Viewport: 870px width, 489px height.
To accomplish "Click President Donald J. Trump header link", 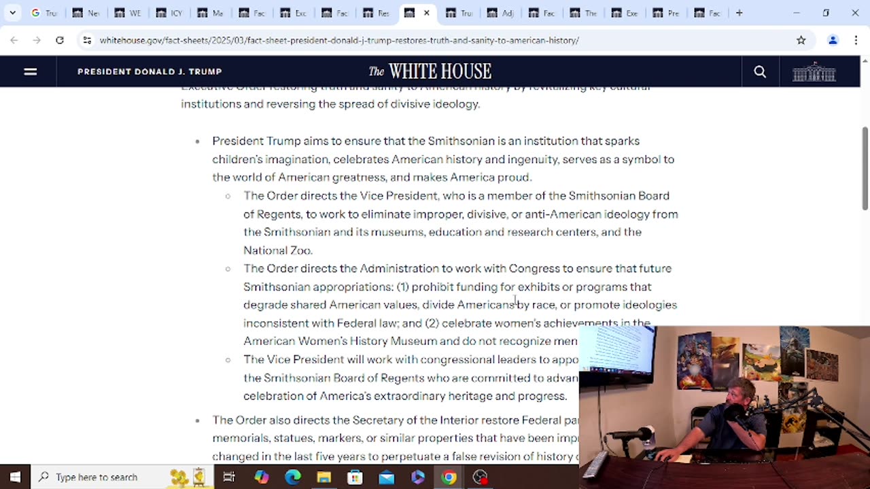I will point(150,71).
